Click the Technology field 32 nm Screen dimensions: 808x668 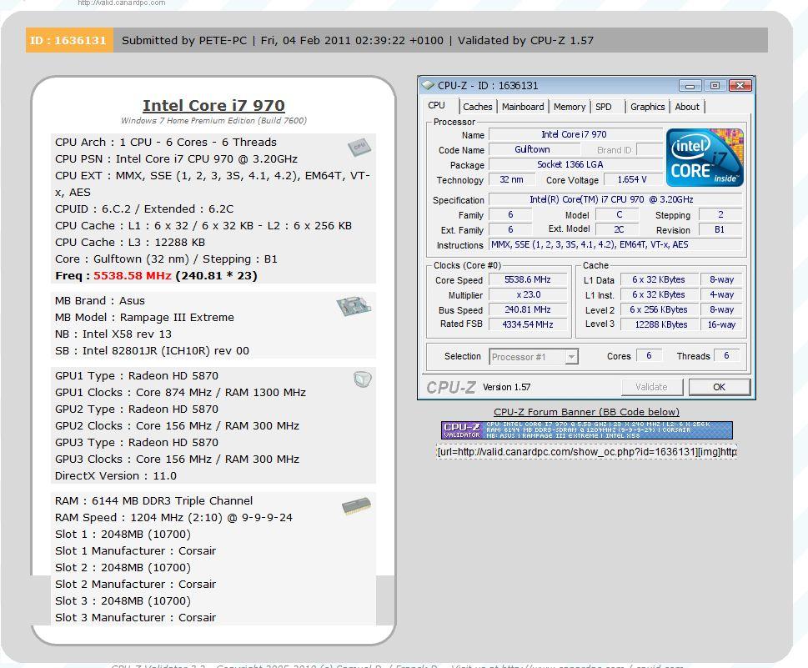510,179
